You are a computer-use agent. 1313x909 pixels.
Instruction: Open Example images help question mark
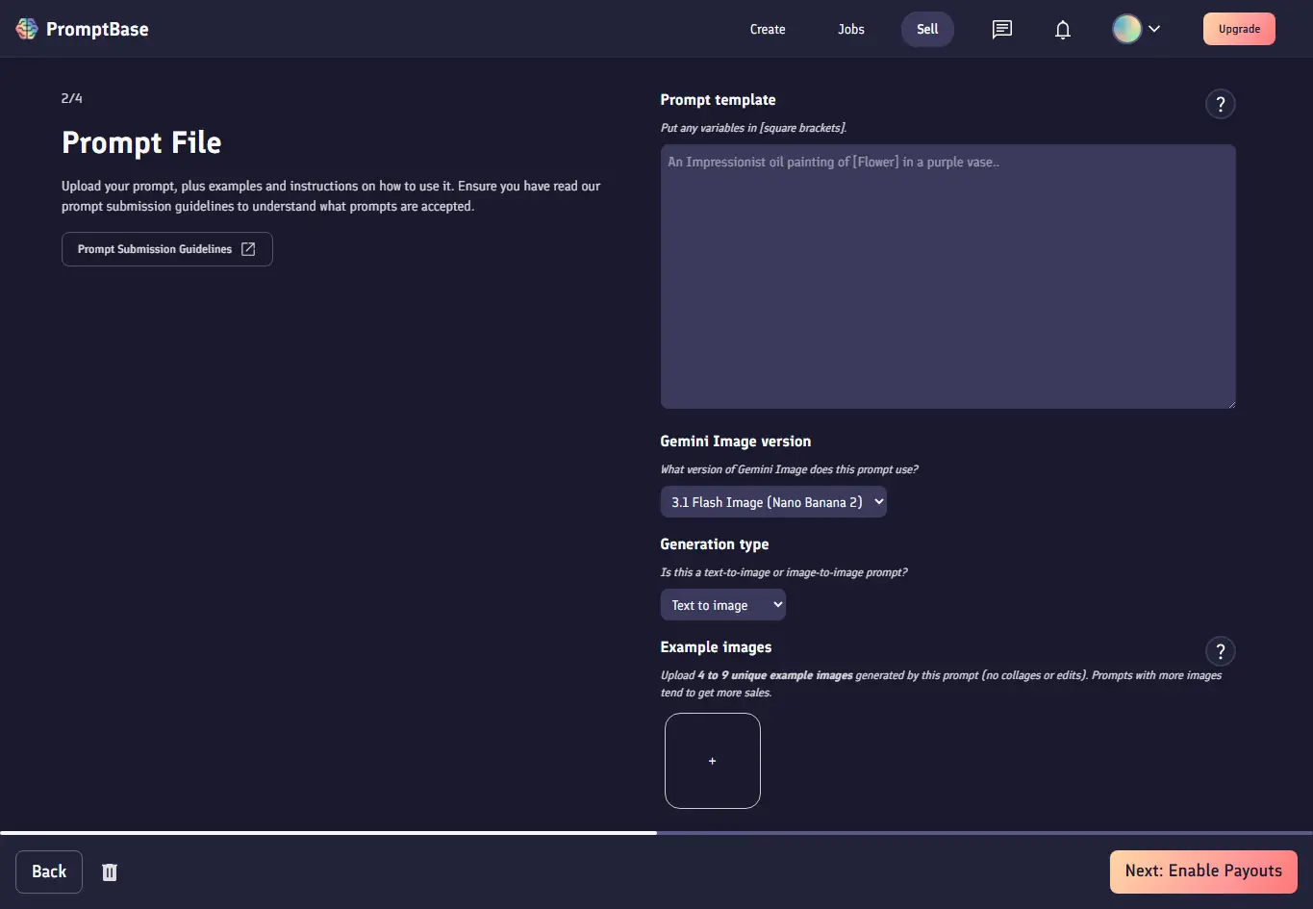[1221, 651]
